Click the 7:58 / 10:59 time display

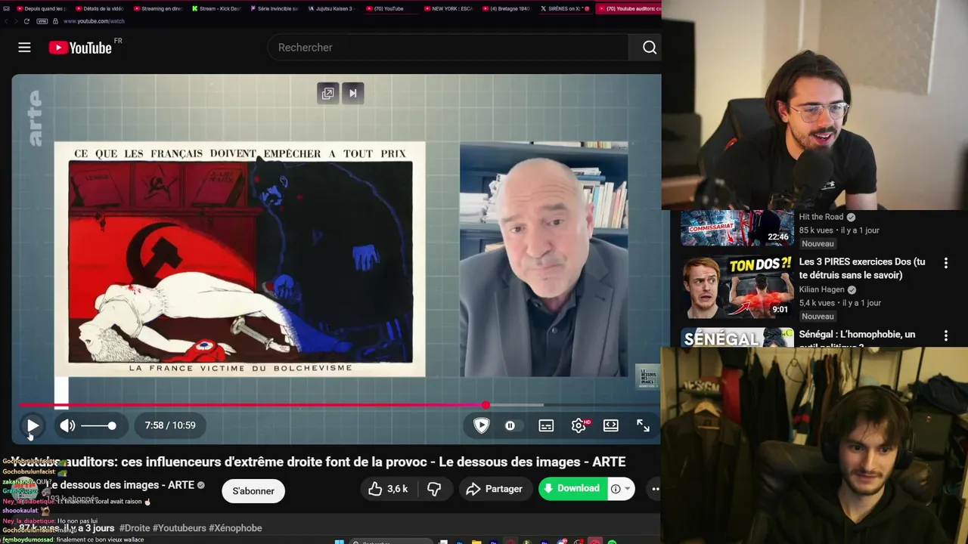[x=170, y=425]
